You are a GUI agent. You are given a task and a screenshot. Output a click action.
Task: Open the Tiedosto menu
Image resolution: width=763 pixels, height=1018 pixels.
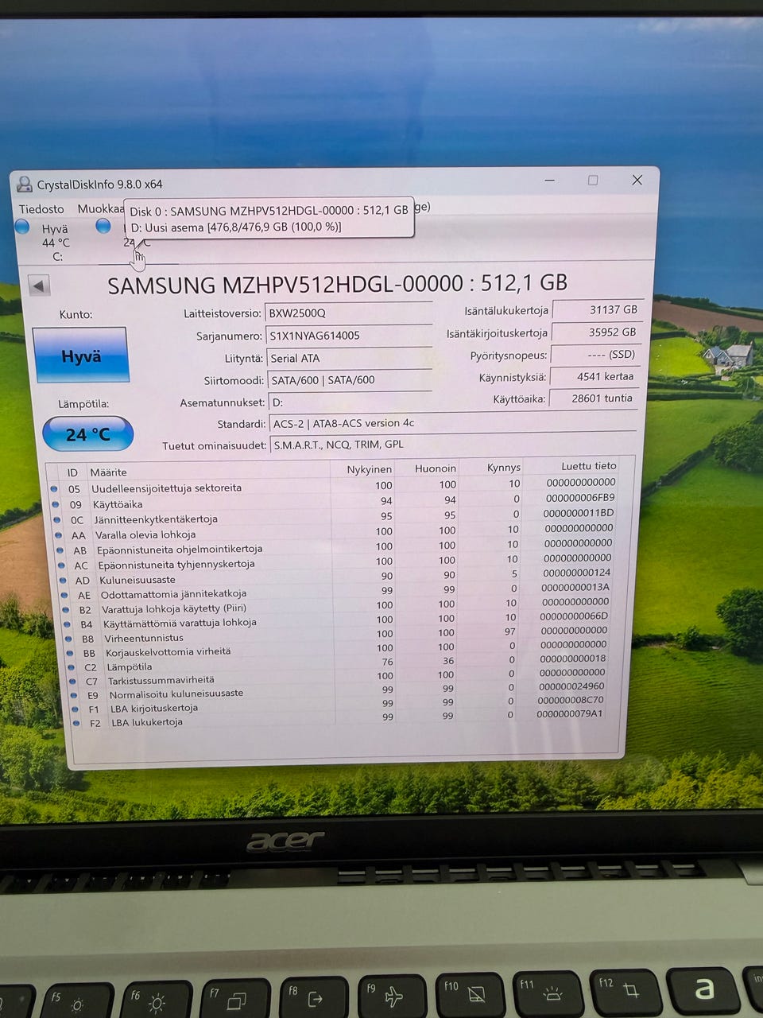pyautogui.click(x=41, y=209)
